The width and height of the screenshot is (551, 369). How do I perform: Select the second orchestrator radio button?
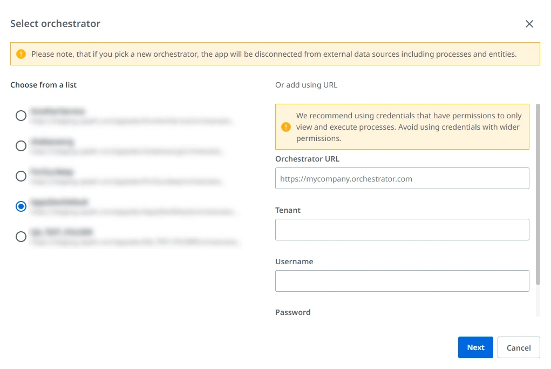point(21,146)
